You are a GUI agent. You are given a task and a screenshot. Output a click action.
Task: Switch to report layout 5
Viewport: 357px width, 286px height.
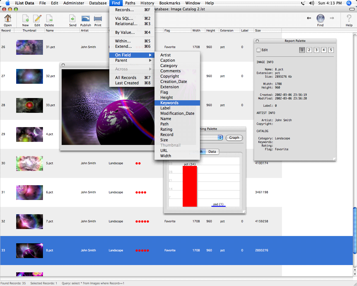[x=331, y=50]
